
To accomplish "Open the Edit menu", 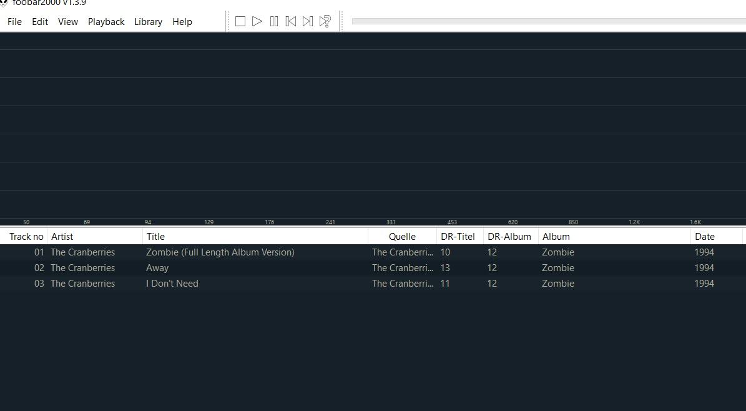I will pyautogui.click(x=40, y=22).
